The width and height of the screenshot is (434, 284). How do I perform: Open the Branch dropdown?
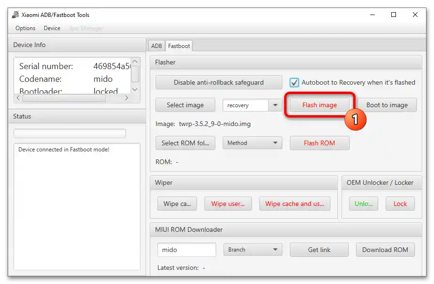(253, 250)
